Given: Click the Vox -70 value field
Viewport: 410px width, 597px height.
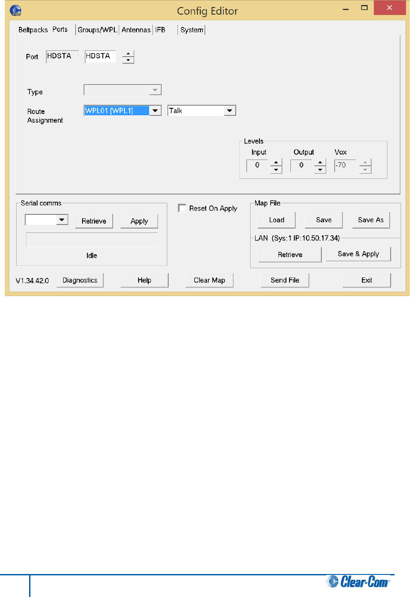Looking at the screenshot, I should pyautogui.click(x=345, y=166).
